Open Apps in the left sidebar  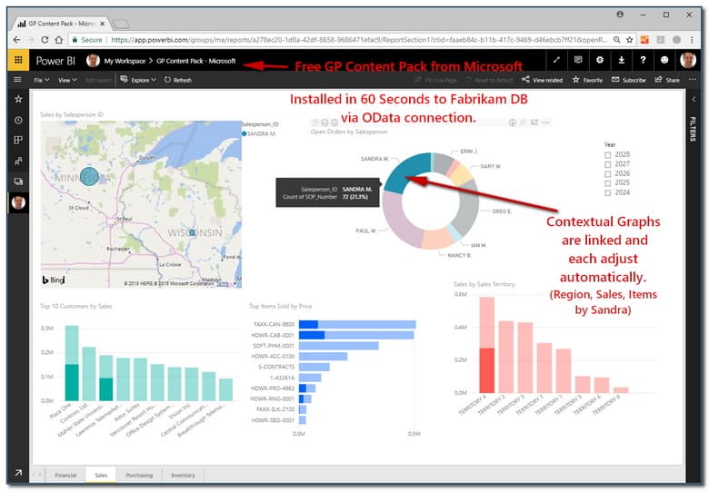pos(18,140)
